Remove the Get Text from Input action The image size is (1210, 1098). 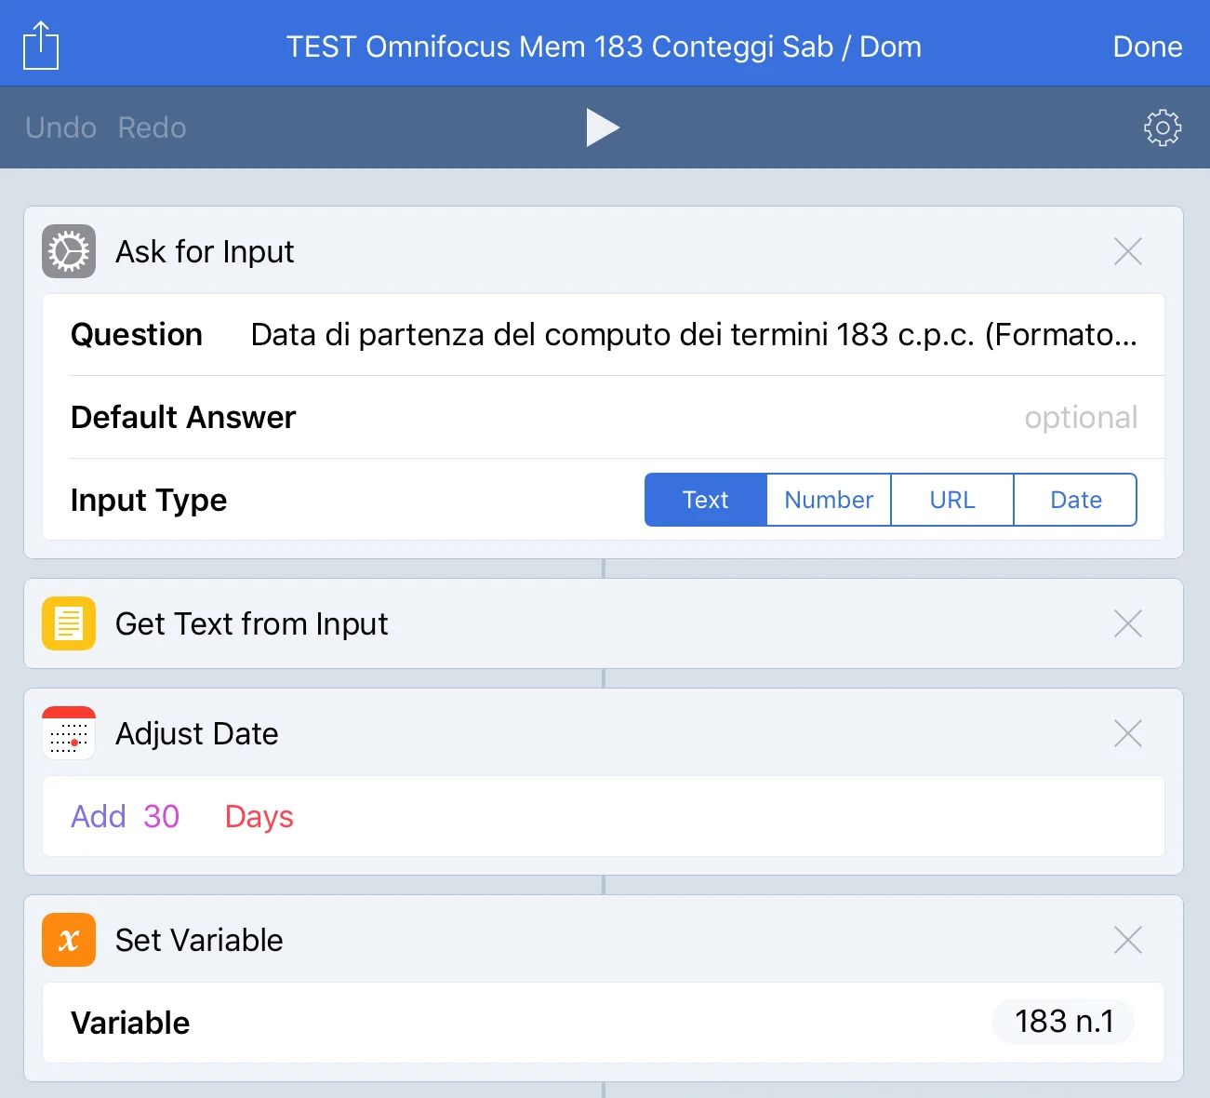click(1128, 623)
